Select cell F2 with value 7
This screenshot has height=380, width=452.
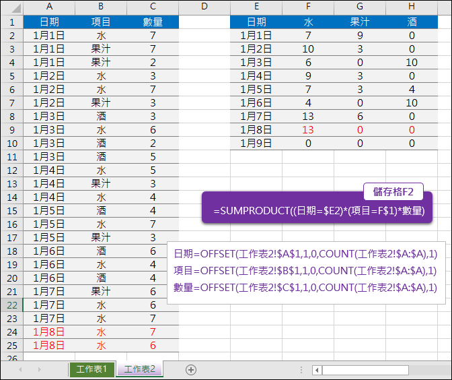[x=308, y=36]
